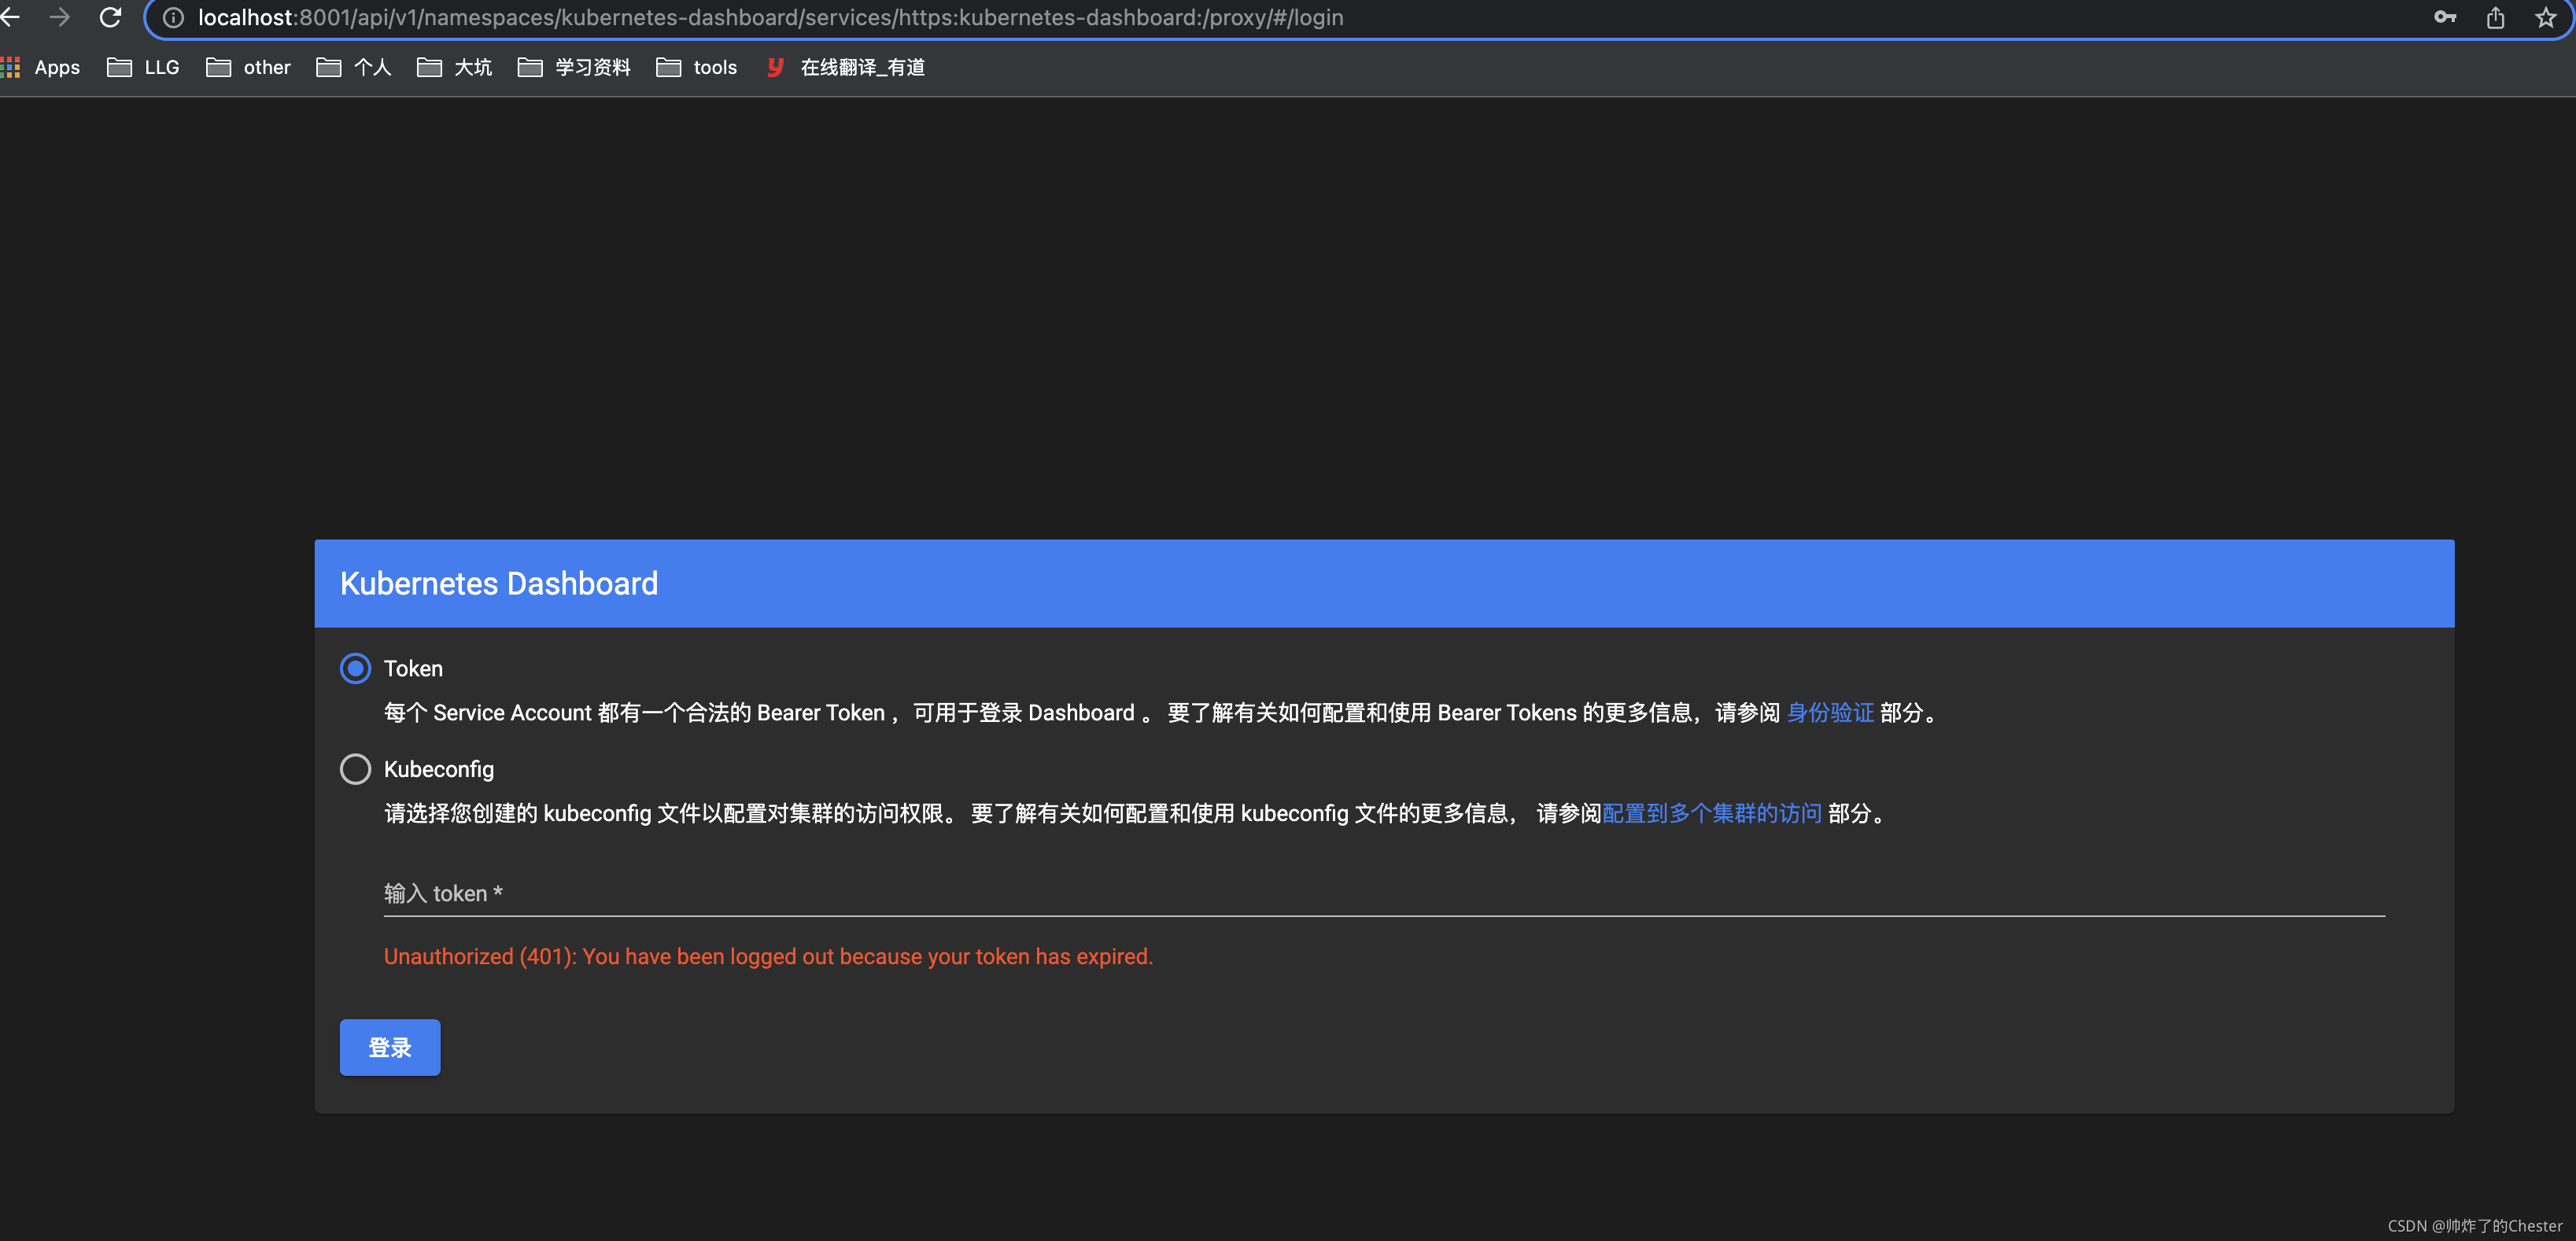
Task: Open the other bookmarks folder
Action: [248, 67]
